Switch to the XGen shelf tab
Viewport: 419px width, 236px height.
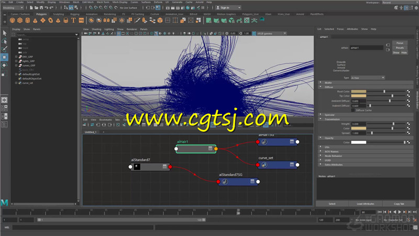coord(268,14)
